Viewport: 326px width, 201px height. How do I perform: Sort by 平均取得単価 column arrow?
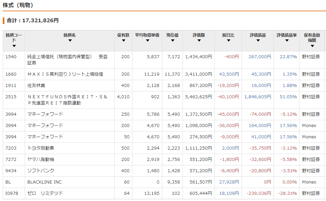click(x=148, y=40)
